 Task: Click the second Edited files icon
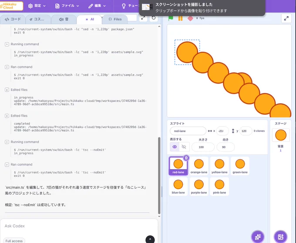click(x=7, y=116)
